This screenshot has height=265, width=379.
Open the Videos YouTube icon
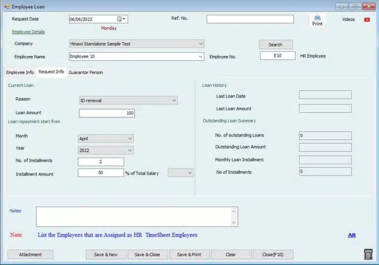(367, 20)
